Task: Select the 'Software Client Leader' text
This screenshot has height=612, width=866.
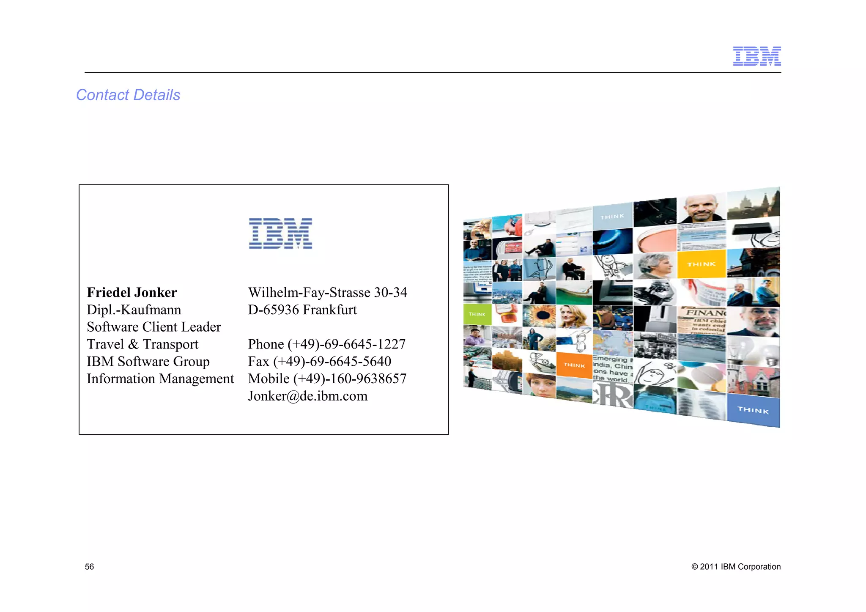Action: [154, 327]
